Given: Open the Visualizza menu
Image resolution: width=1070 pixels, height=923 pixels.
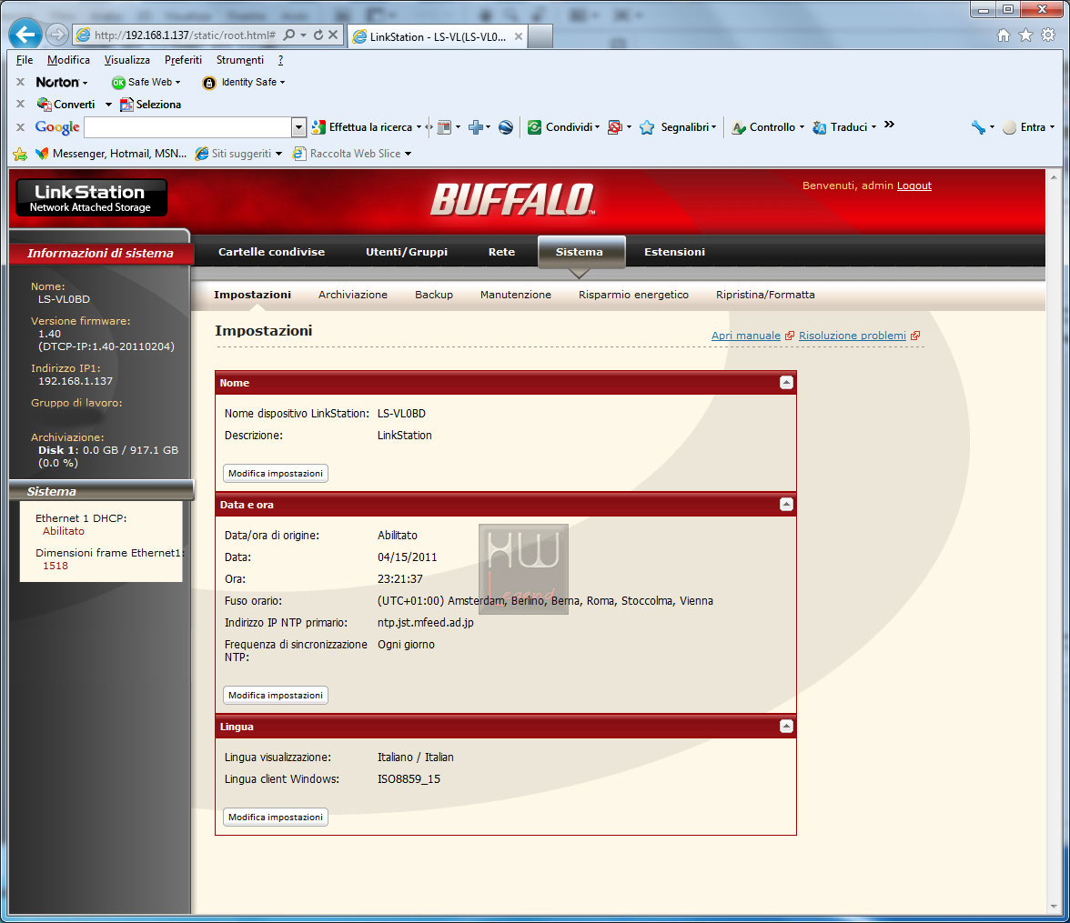Looking at the screenshot, I should [127, 60].
